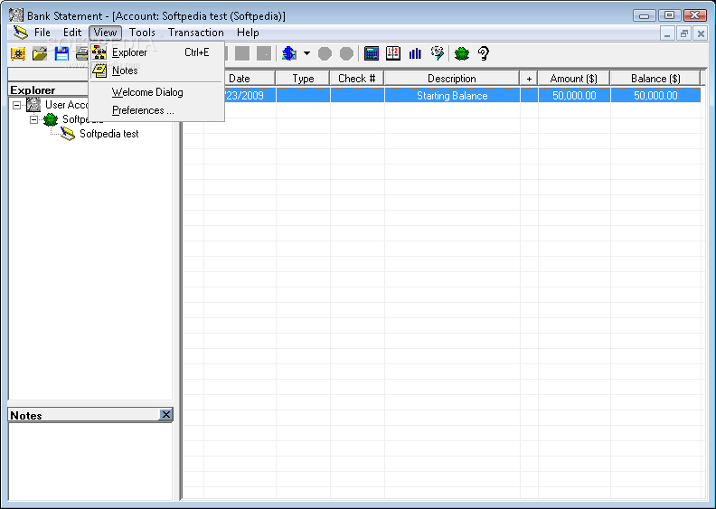Click the second gray octagon toolbar button
Image resolution: width=716 pixels, height=509 pixels.
[x=346, y=54]
